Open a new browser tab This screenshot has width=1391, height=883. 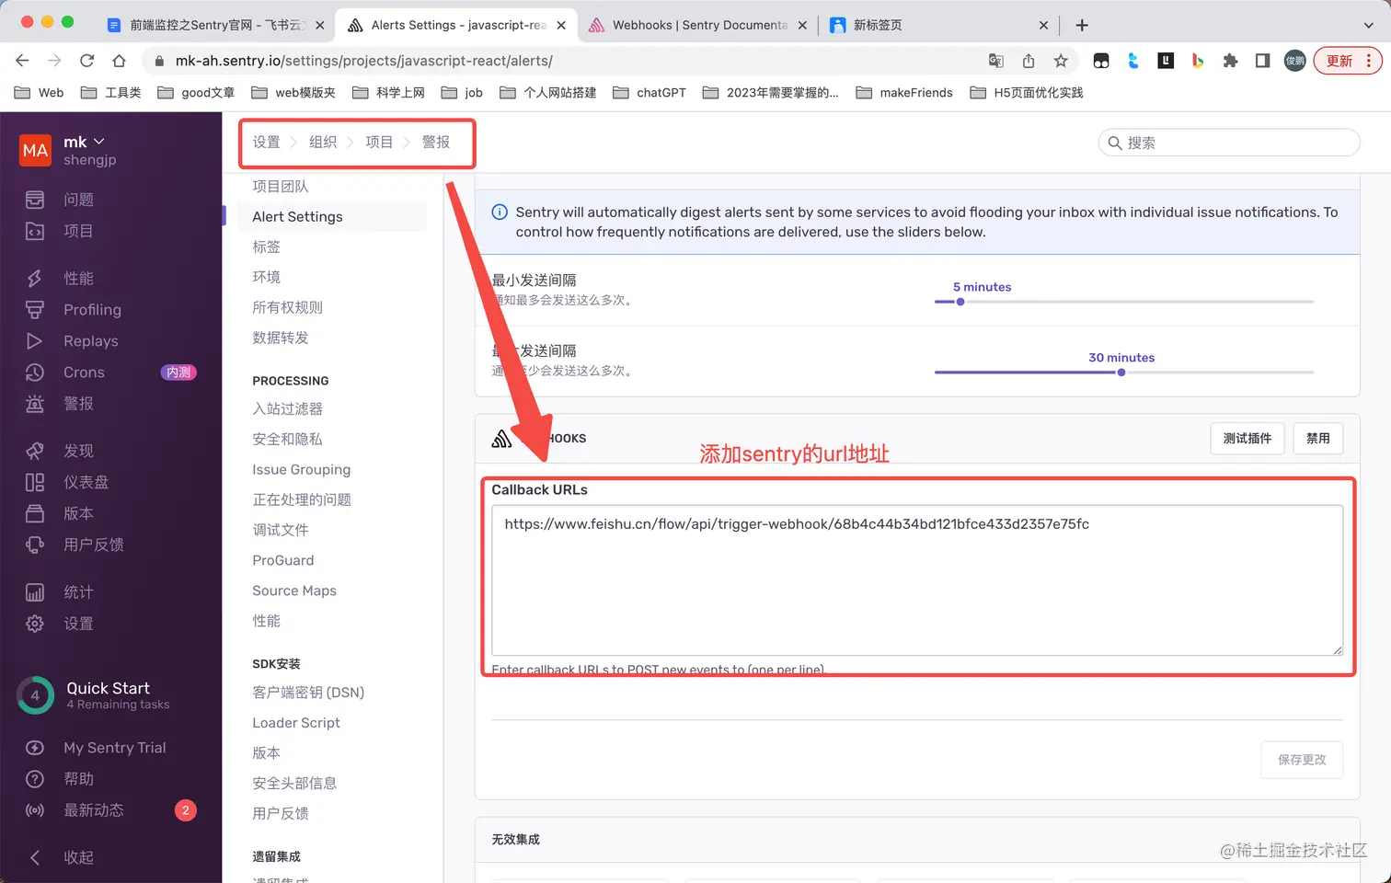pyautogui.click(x=1082, y=25)
